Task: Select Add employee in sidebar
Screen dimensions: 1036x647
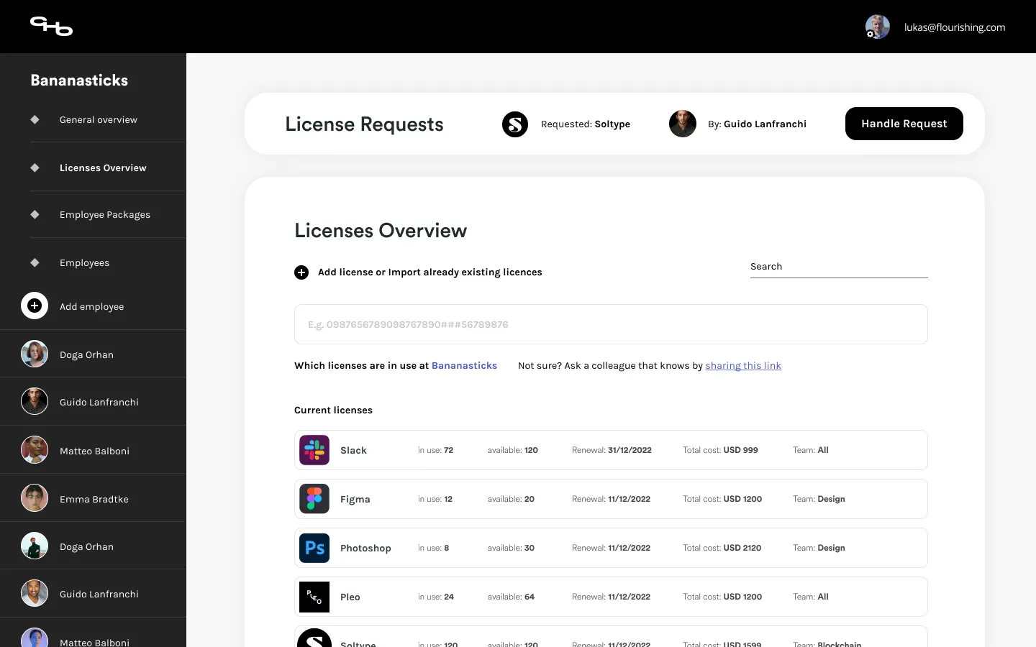Action: (91, 307)
